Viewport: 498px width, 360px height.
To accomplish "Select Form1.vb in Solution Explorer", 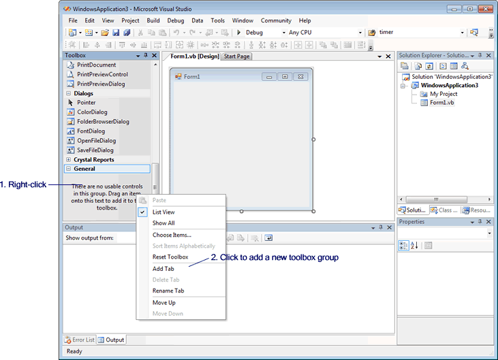I will pyautogui.click(x=441, y=103).
